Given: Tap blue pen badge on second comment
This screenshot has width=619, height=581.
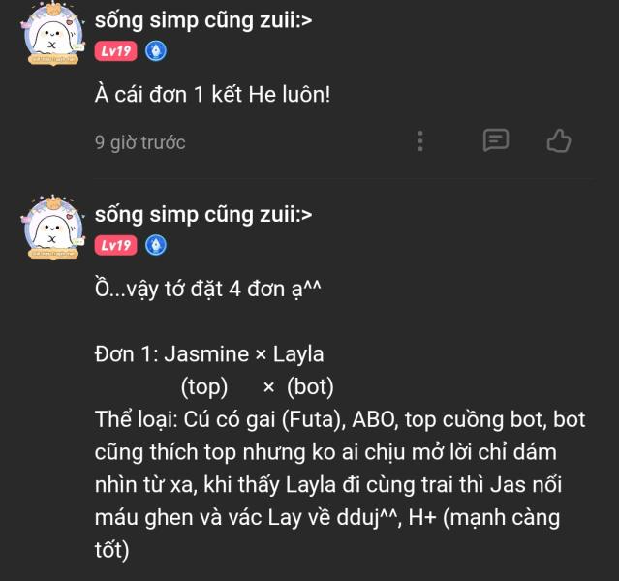Looking at the screenshot, I should pos(156,245).
